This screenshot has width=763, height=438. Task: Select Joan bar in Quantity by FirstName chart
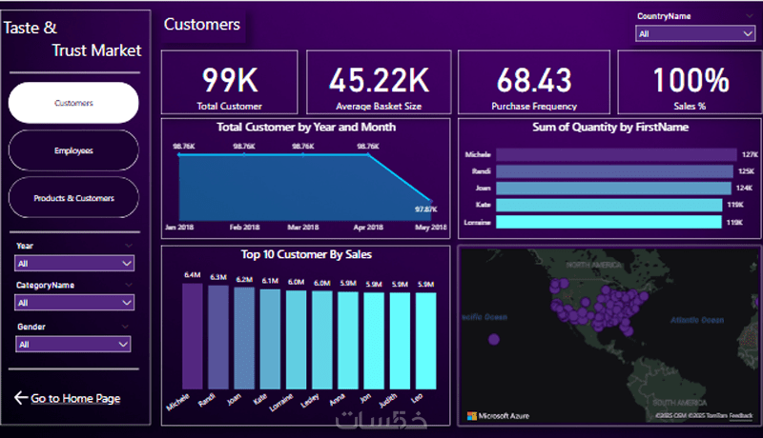(613, 188)
